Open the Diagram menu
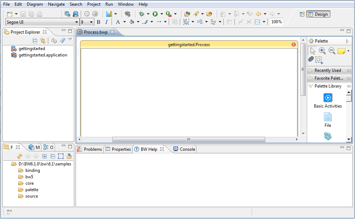Viewport: 355px width, 219px height. (x=35, y=4)
